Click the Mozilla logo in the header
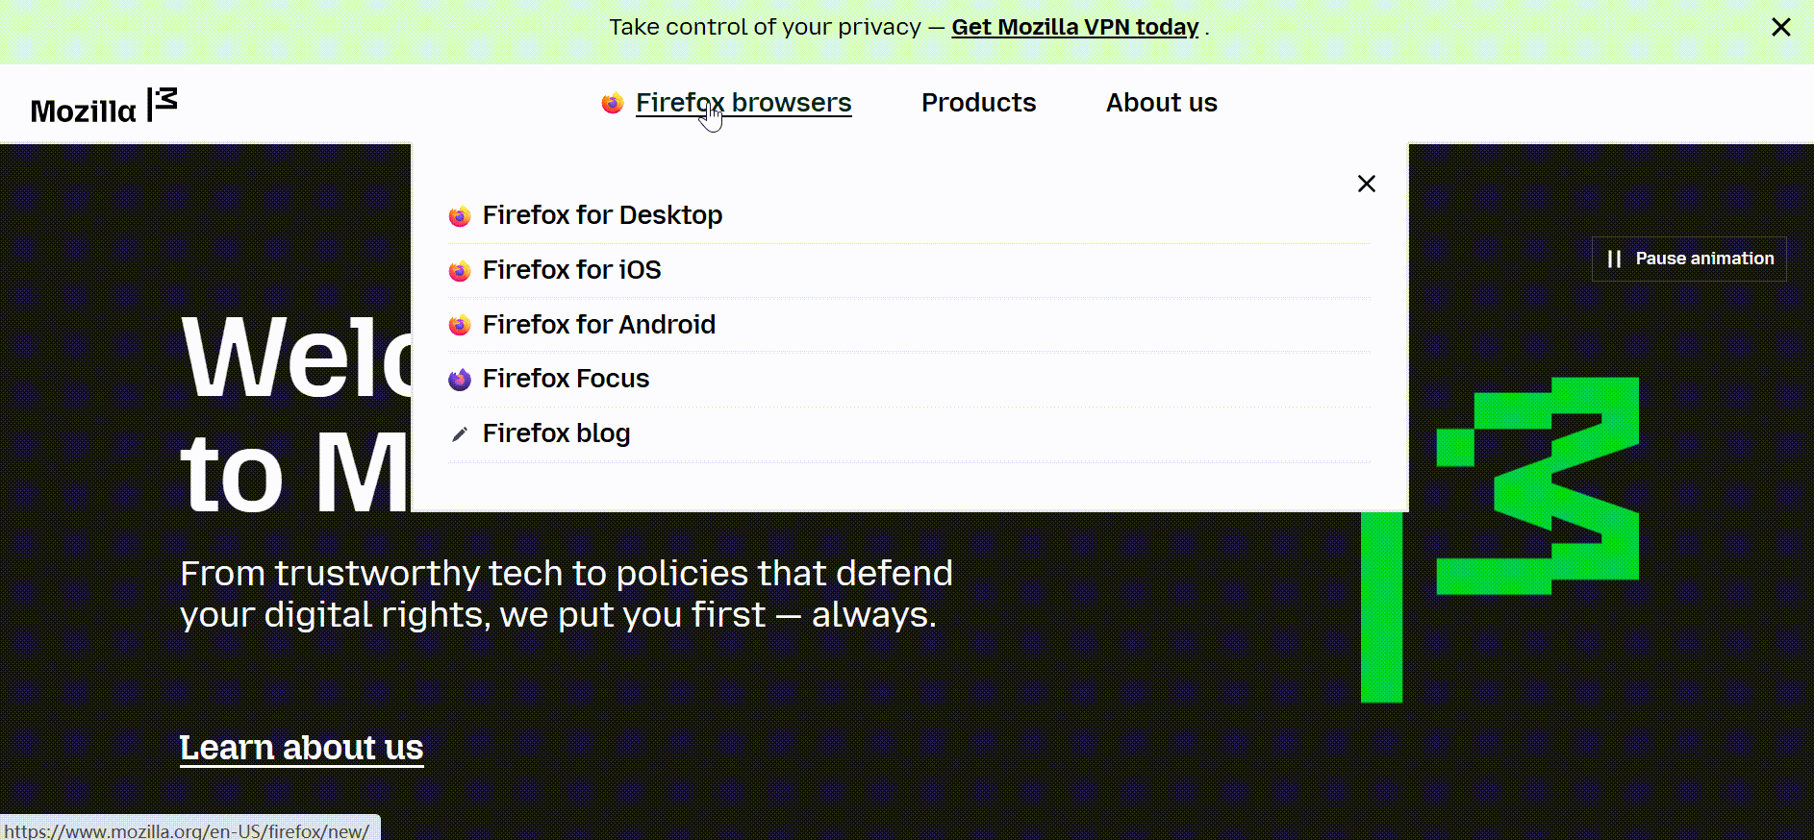1814x840 pixels. 104,106
